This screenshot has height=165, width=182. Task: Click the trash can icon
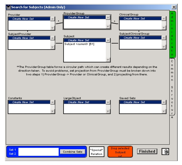point(165,152)
